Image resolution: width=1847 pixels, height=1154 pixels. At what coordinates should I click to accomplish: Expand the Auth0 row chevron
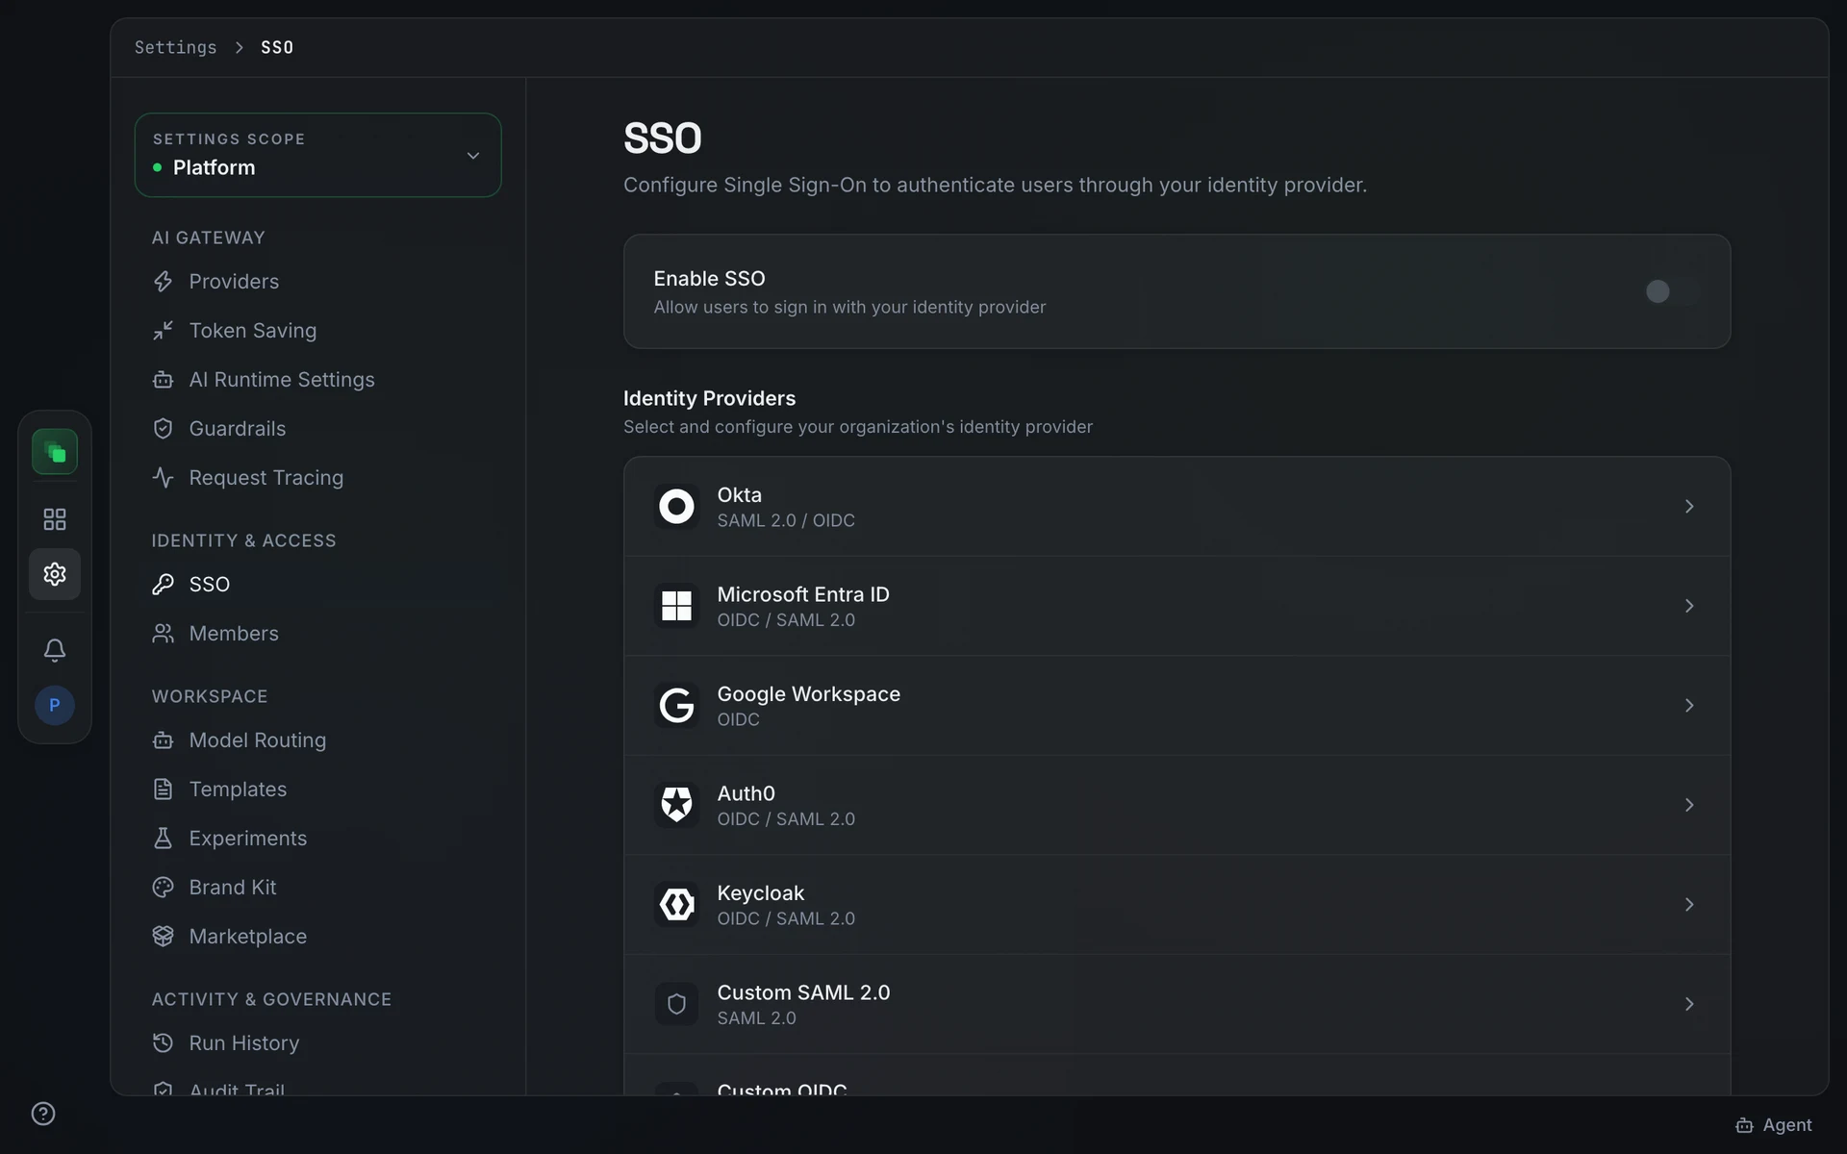point(1689,805)
